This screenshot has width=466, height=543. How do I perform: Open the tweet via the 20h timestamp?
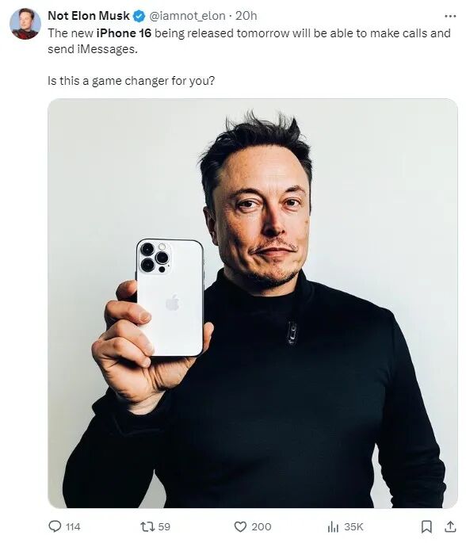pyautogui.click(x=246, y=16)
